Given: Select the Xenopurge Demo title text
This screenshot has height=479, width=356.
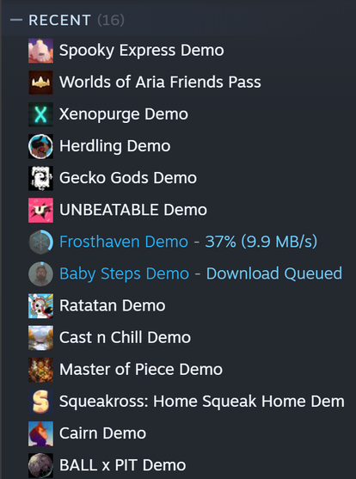Looking at the screenshot, I should (x=124, y=114).
